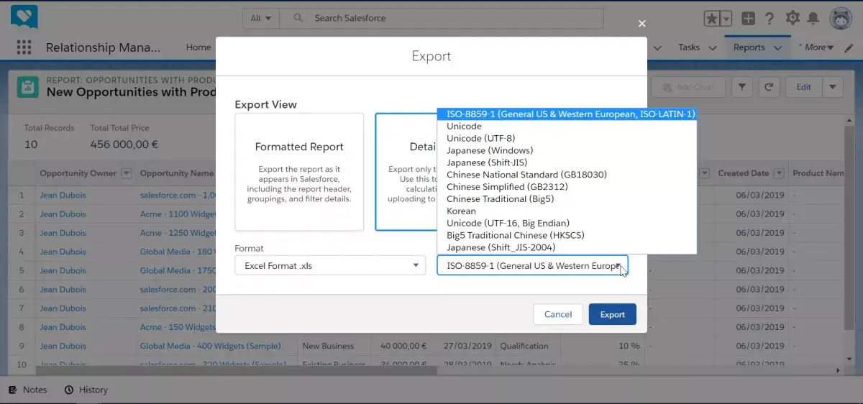Viewport: 863px width, 404px height.
Task: Click the Salesforce heart logo icon
Action: 24,17
